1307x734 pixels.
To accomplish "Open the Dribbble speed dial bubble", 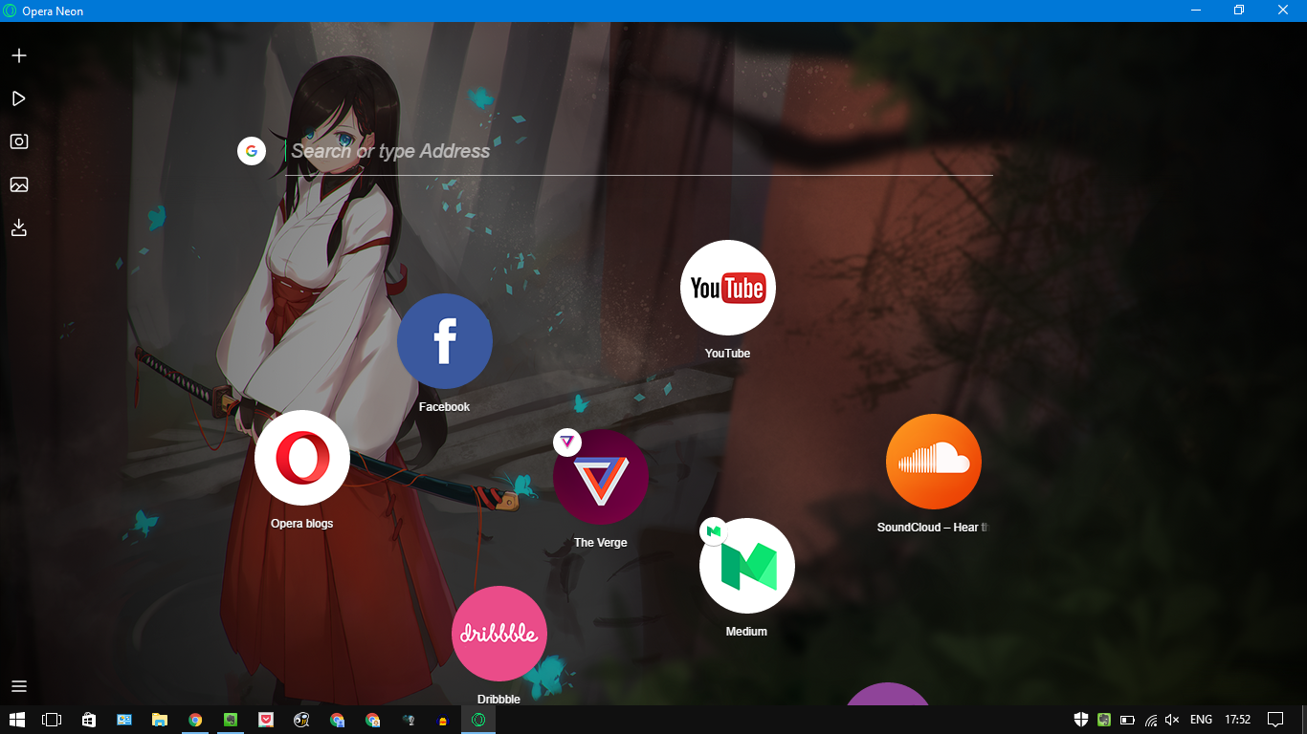I will point(499,634).
